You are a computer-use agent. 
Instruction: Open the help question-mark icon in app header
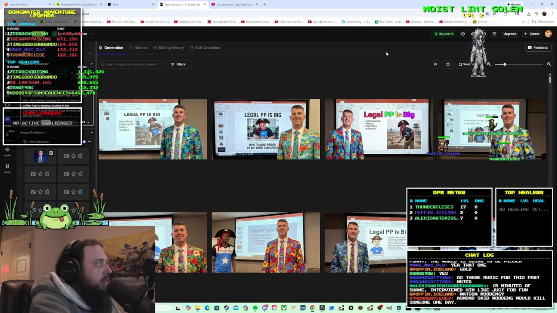click(x=463, y=33)
